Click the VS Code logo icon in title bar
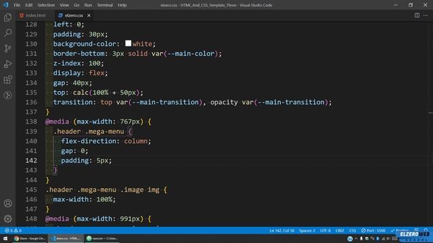The height and width of the screenshot is (243, 433). tap(6, 5)
